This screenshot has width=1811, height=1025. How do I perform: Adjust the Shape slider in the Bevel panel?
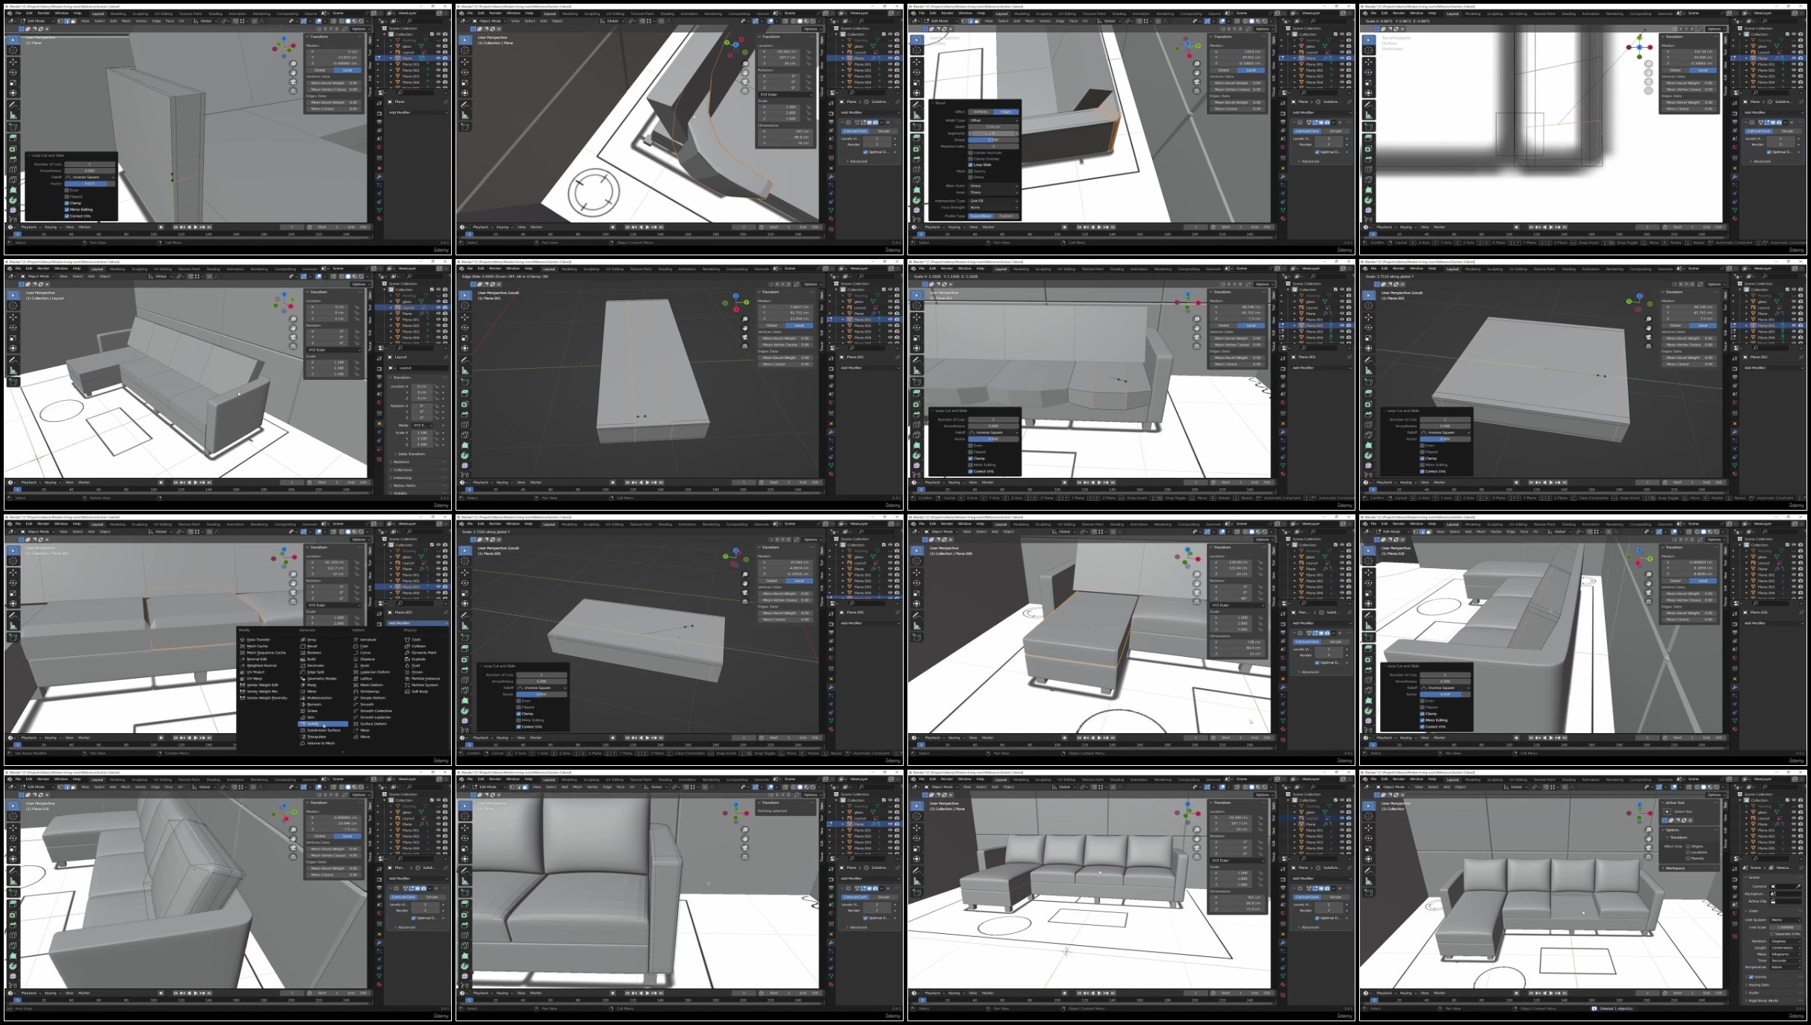(x=993, y=140)
